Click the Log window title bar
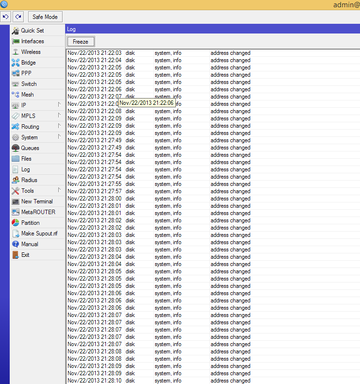360x384 pixels. click(212, 29)
